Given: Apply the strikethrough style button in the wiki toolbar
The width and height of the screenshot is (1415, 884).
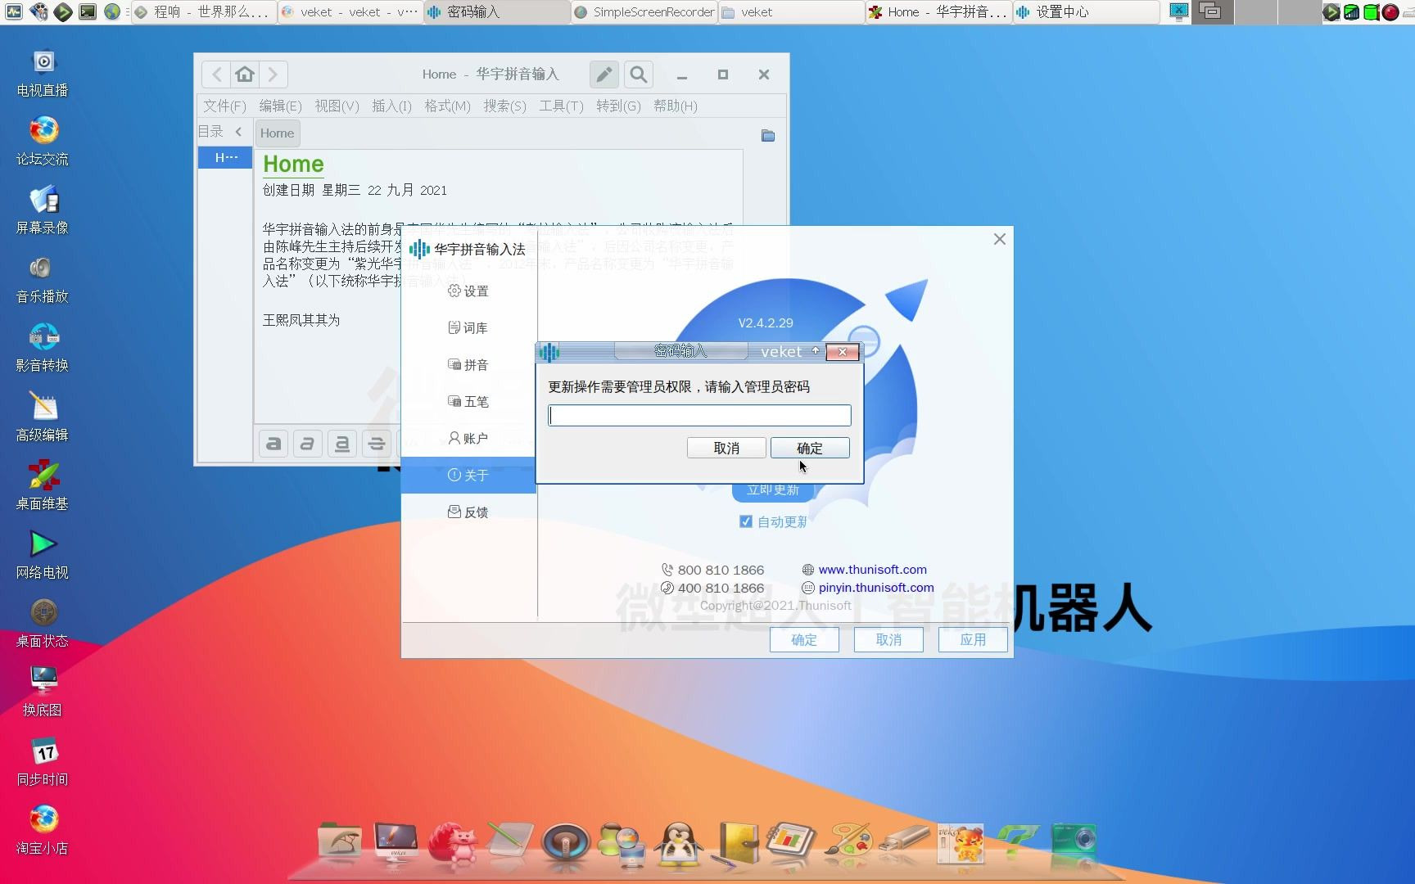Looking at the screenshot, I should (x=376, y=444).
